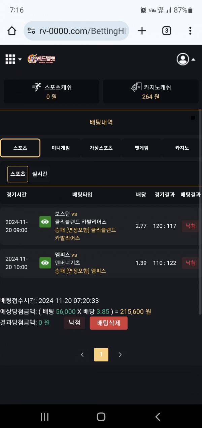Select the 실시간 sub-tab
The height and width of the screenshot is (428, 202).
(40, 174)
